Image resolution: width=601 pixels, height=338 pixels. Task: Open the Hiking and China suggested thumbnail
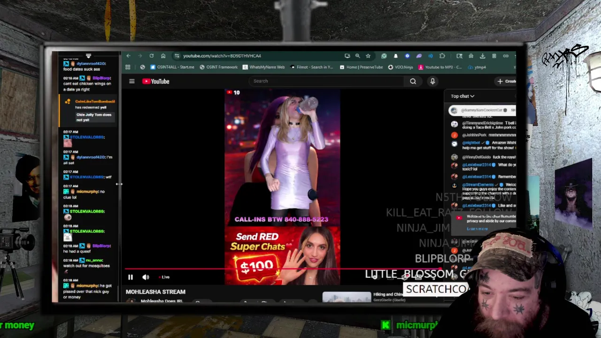pos(347,297)
